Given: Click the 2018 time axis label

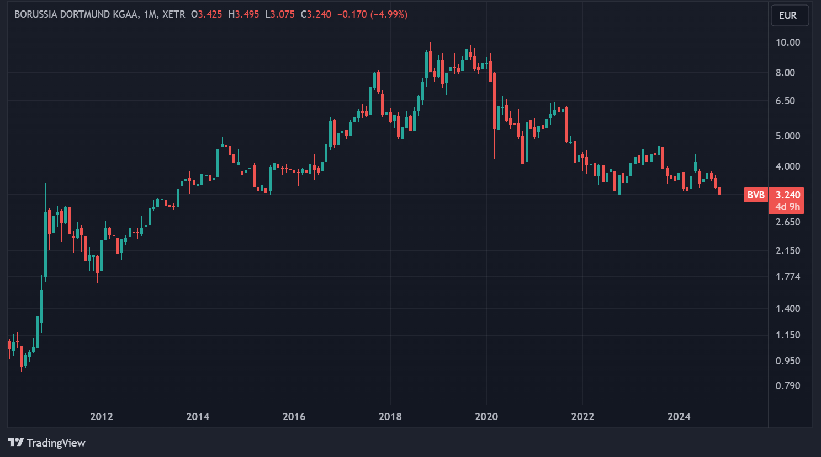Looking at the screenshot, I should coord(390,417).
